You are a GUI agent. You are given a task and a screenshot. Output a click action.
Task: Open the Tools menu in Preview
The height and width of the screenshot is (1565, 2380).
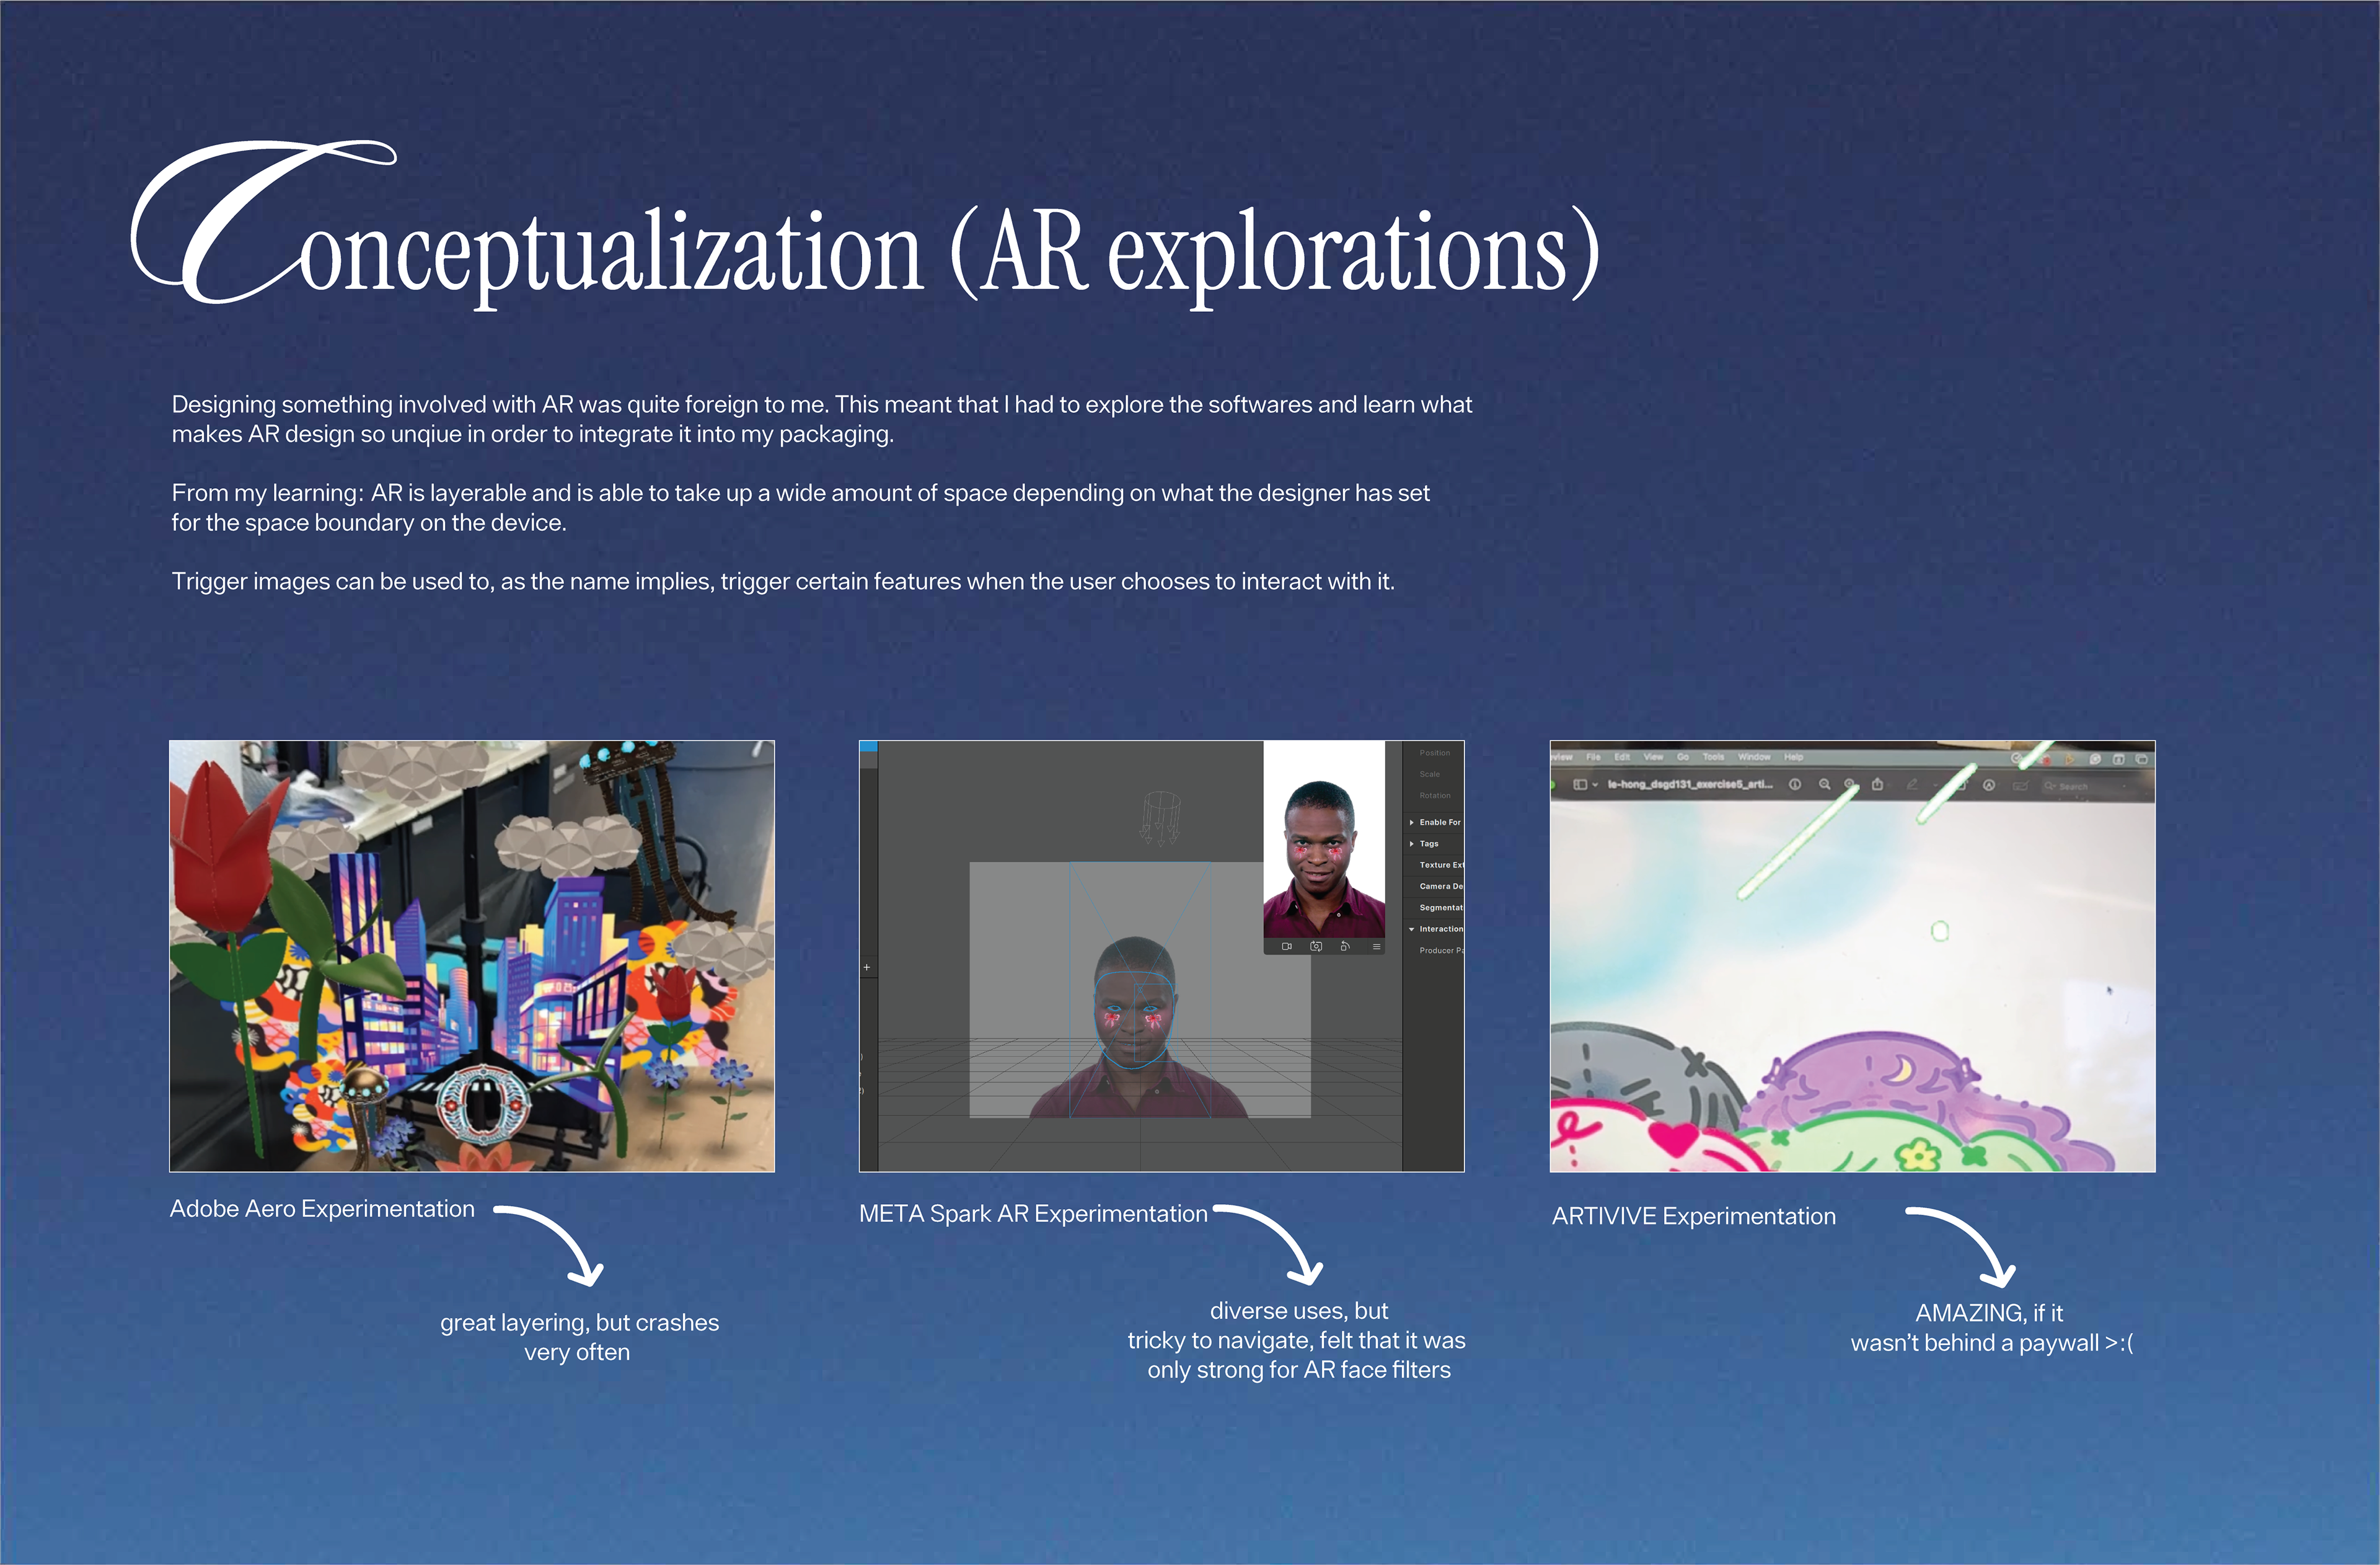point(1714,758)
